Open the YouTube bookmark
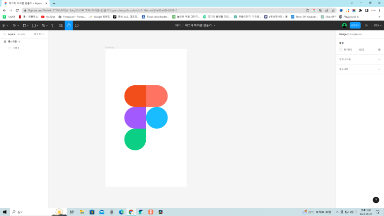The height and width of the screenshot is (216, 384). 48,17
